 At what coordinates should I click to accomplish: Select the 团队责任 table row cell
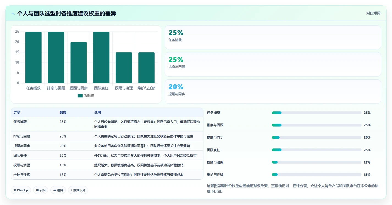pyautogui.click(x=20, y=155)
